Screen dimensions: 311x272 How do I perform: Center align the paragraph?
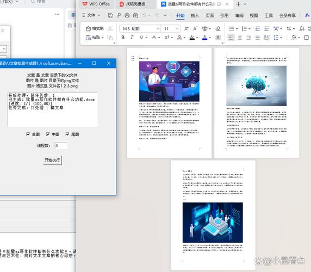point(240,38)
